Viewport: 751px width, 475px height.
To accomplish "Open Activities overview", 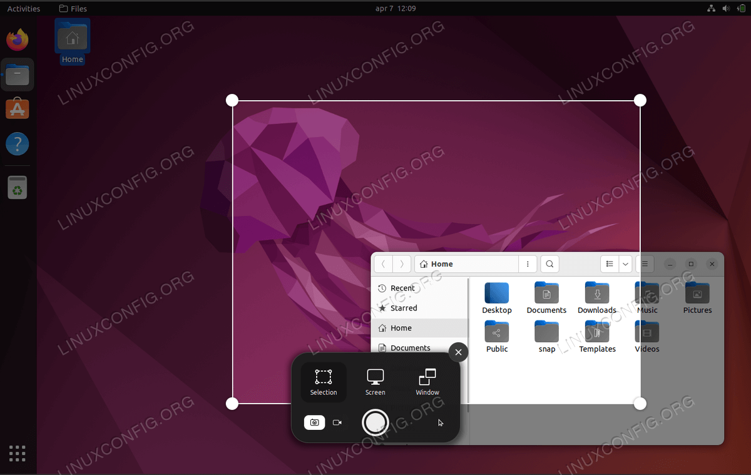I will 24,9.
